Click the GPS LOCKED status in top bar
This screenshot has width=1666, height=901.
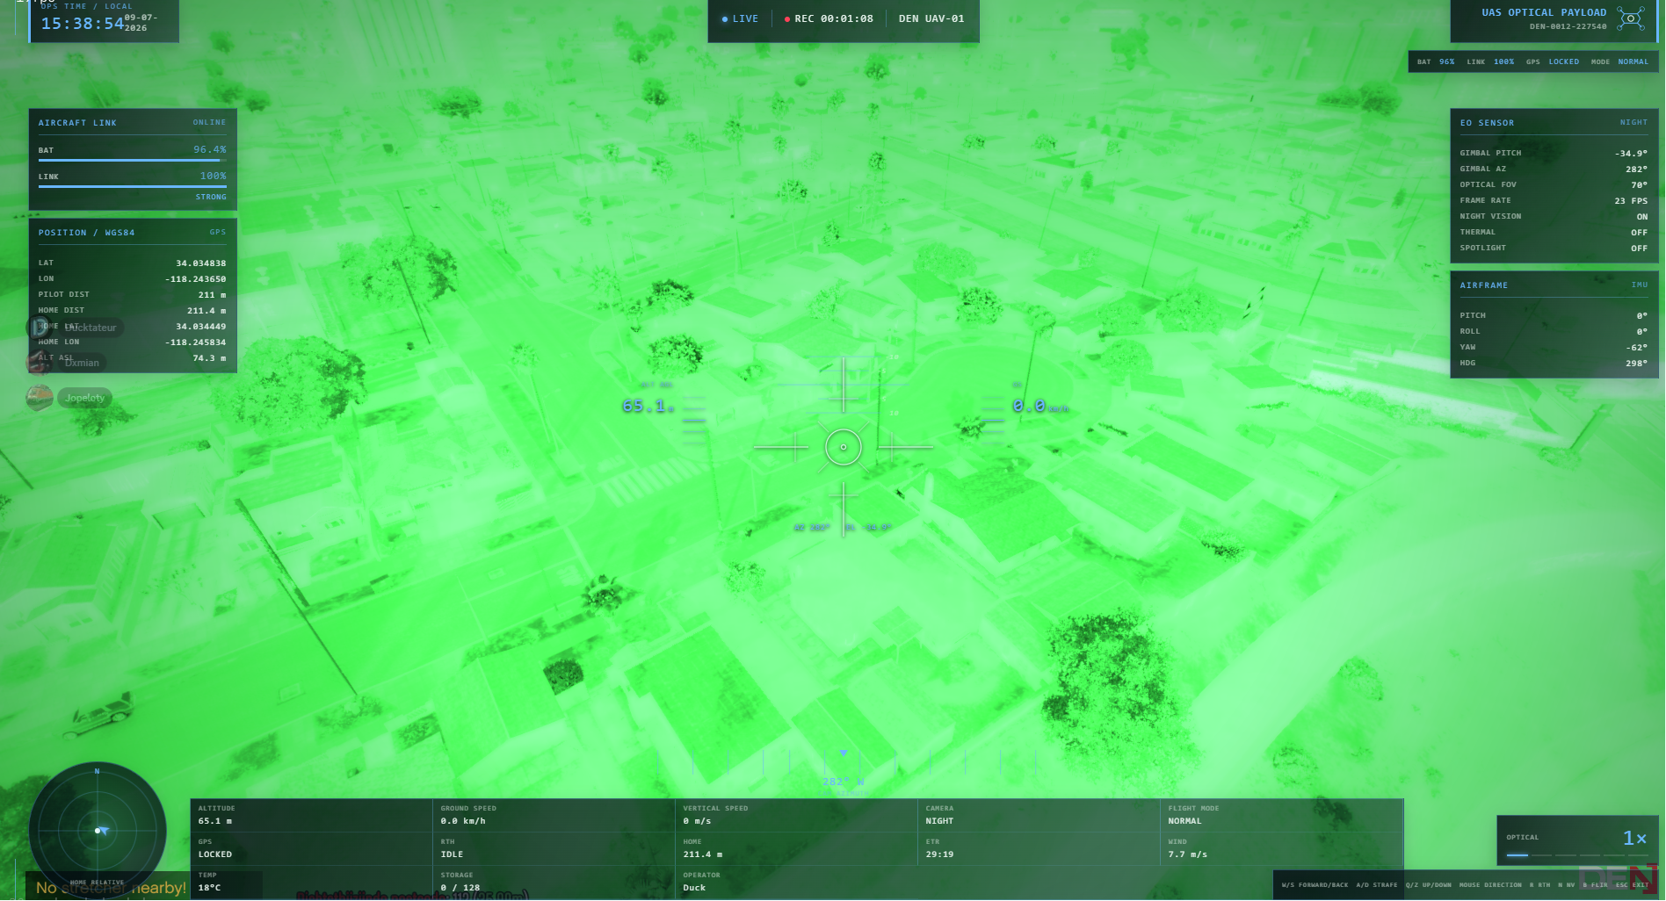1553,62
